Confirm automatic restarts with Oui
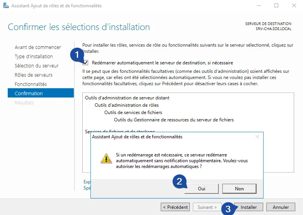Image resolution: width=303 pixels, height=215 pixels. click(201, 189)
